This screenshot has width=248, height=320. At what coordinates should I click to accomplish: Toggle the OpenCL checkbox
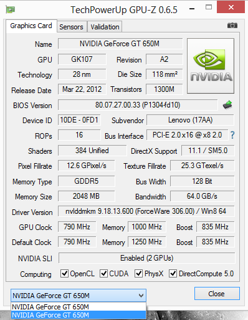(64, 273)
